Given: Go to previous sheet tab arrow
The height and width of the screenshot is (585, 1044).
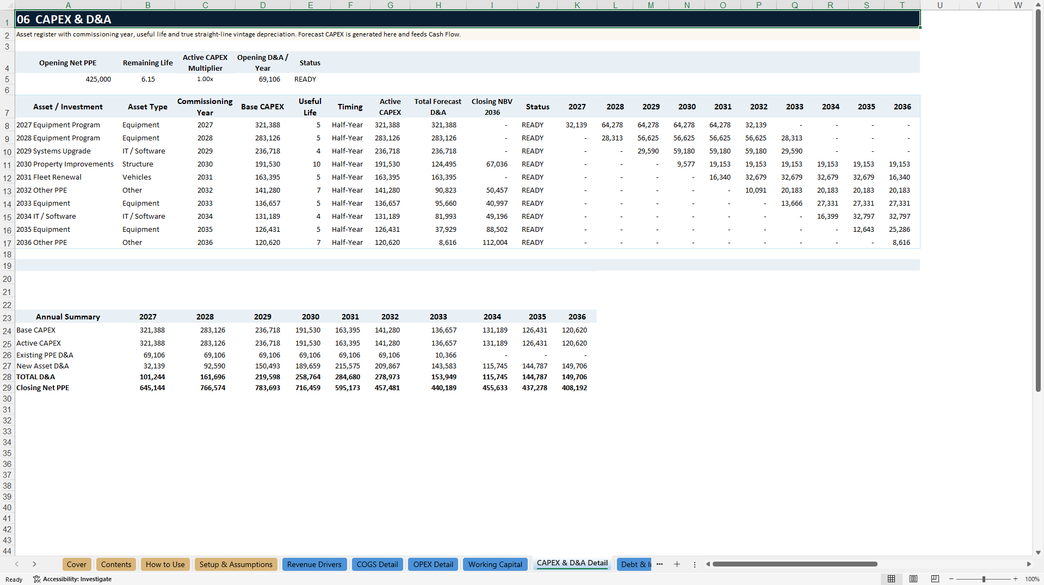Looking at the screenshot, I should point(17,564).
